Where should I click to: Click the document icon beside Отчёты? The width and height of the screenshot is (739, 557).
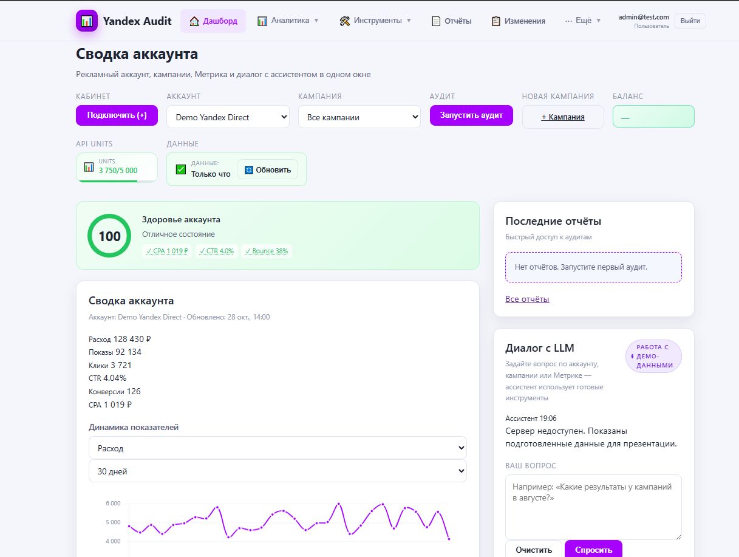coord(436,21)
